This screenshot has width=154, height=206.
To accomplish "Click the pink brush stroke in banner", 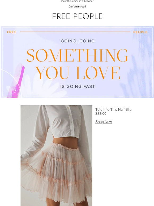I will pos(16,81).
